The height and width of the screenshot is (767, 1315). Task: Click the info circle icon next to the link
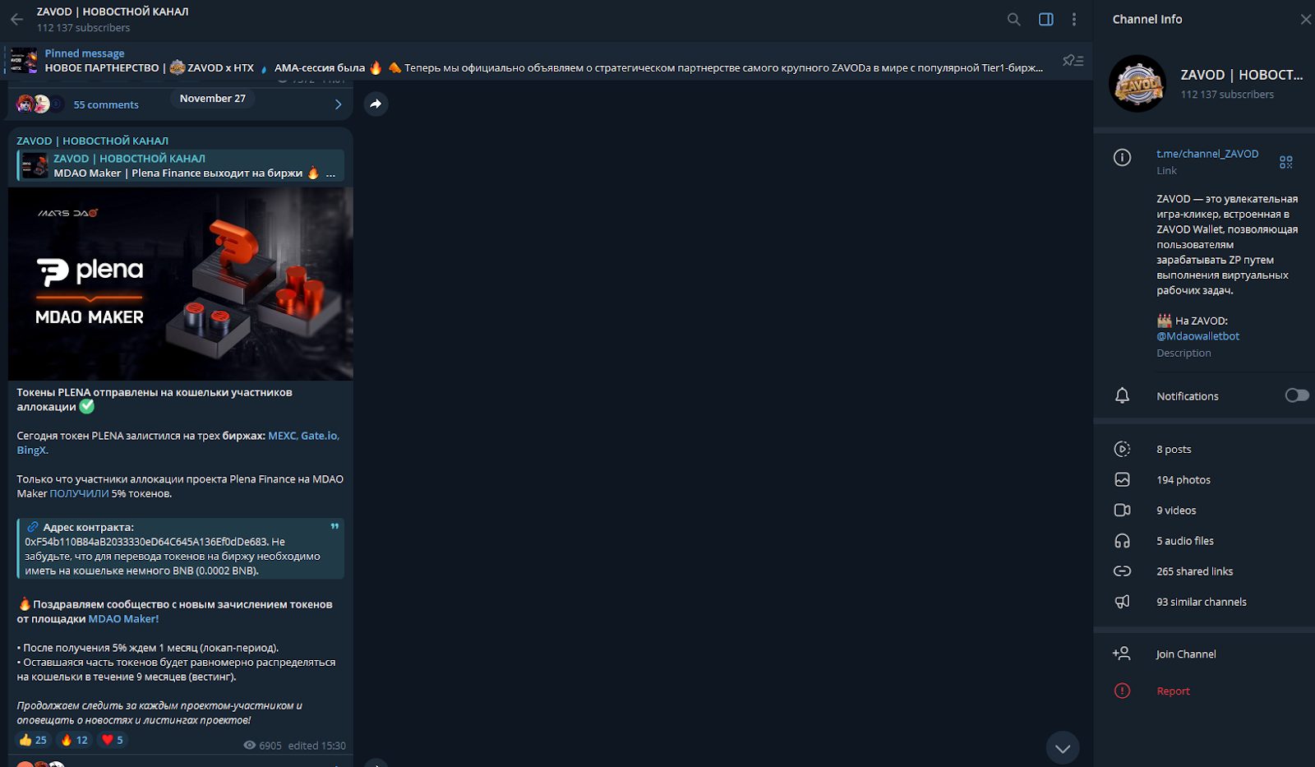[1122, 157]
